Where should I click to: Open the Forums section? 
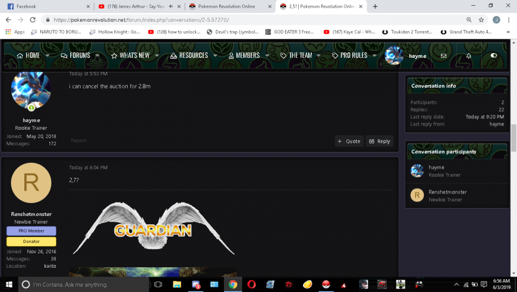(75, 55)
